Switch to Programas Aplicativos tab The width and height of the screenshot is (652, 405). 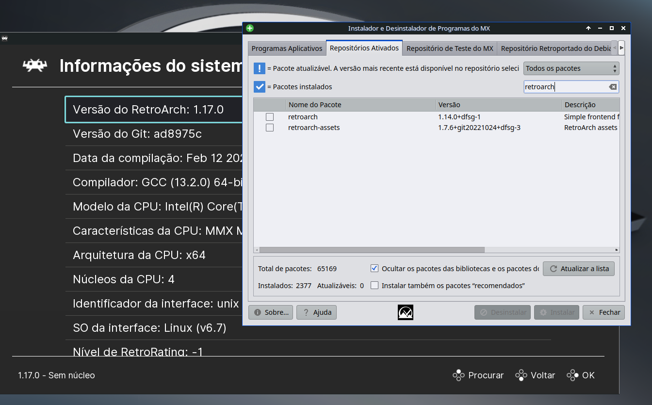coord(287,49)
